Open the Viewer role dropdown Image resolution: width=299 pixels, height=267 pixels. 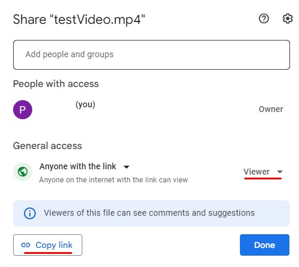click(263, 172)
